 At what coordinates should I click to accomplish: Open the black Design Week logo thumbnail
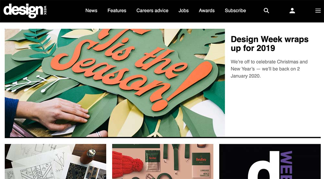(270, 162)
